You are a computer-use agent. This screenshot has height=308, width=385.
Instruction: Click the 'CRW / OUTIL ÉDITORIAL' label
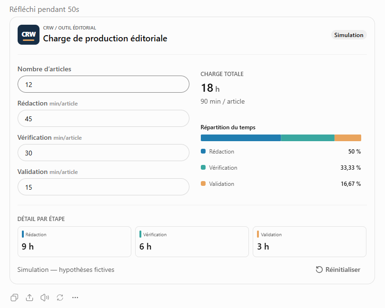(x=69, y=28)
